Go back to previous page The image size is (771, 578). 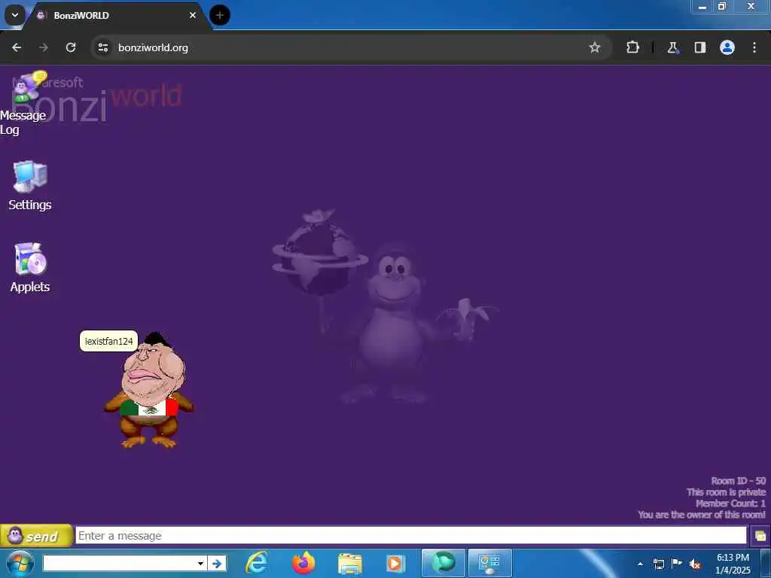tap(17, 47)
